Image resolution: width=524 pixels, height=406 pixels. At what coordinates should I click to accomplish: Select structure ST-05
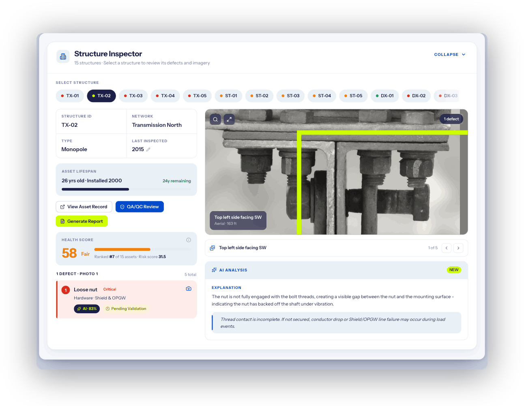[x=354, y=96]
